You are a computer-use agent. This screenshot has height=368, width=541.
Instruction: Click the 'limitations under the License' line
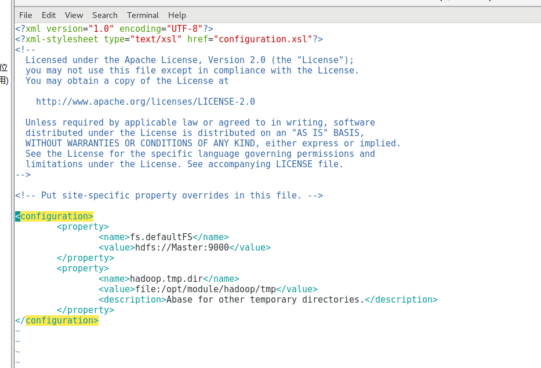[184, 164]
